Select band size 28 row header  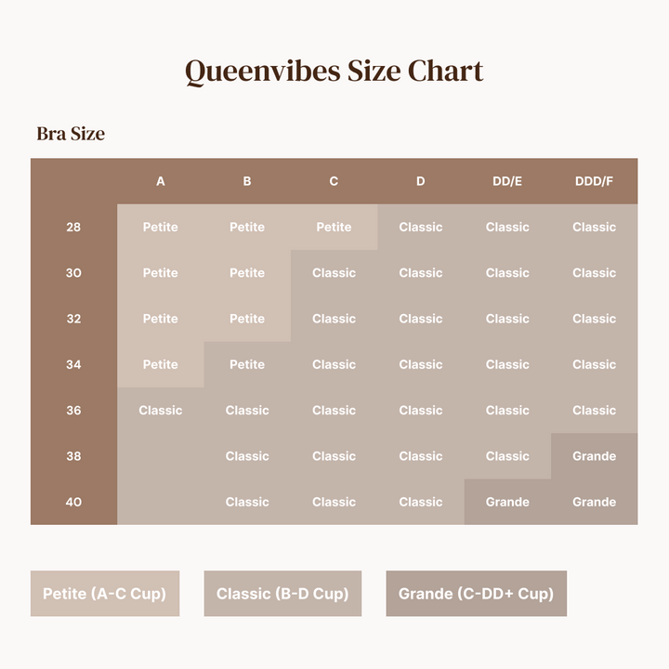[x=73, y=227]
